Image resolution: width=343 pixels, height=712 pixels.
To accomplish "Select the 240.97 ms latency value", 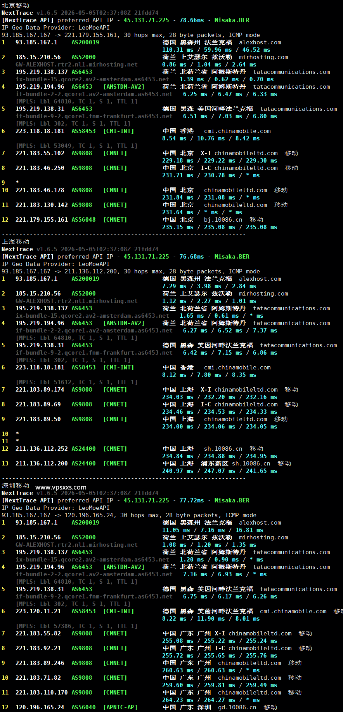I will (178, 471).
